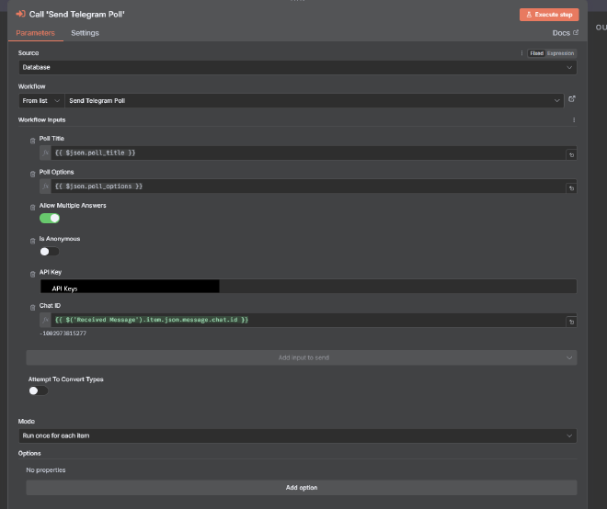607x509 pixels.
Task: Delete the Poll Title input via trash icon
Action: point(33,141)
